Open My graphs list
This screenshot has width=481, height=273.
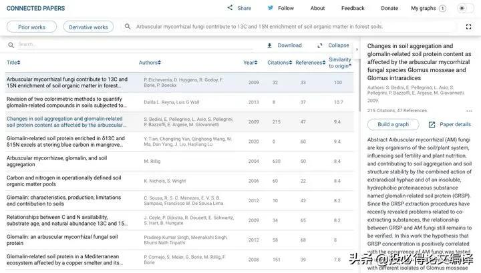coord(424,8)
